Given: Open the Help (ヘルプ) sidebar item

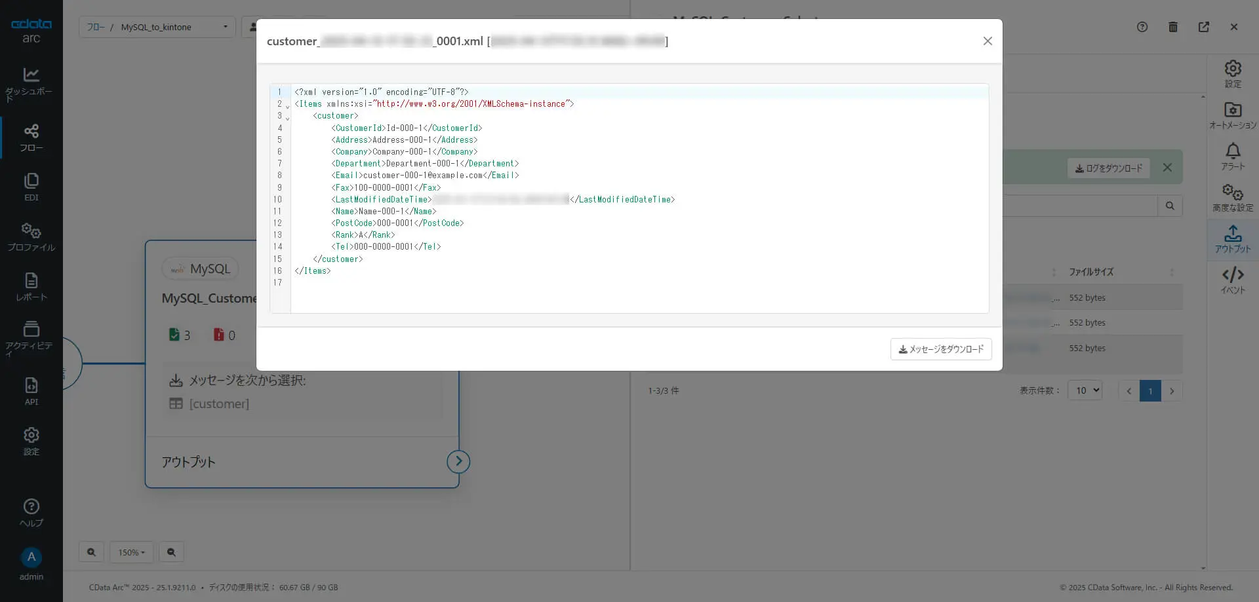Looking at the screenshot, I should point(31,513).
